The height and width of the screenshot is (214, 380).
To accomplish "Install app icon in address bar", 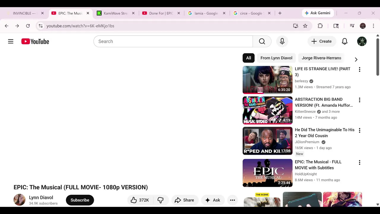I will pos(295,26).
